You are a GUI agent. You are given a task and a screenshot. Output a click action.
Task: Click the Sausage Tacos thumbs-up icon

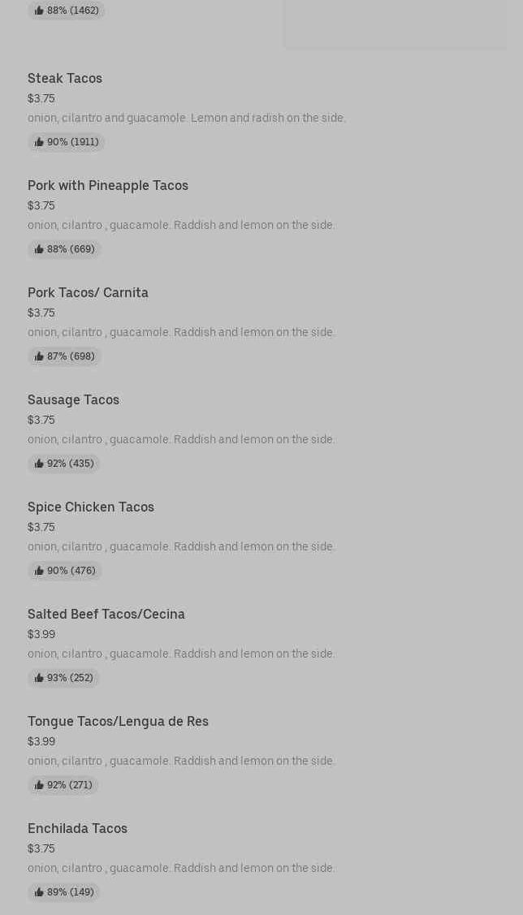[39, 464]
